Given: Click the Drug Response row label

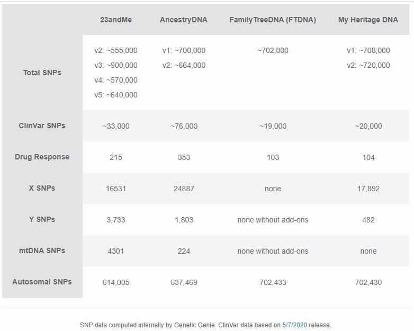Looking at the screenshot, I should pos(42,157).
